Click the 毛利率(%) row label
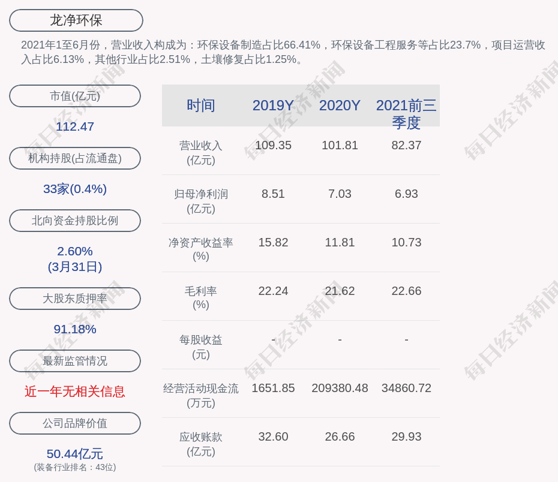558x482 pixels. tap(201, 298)
